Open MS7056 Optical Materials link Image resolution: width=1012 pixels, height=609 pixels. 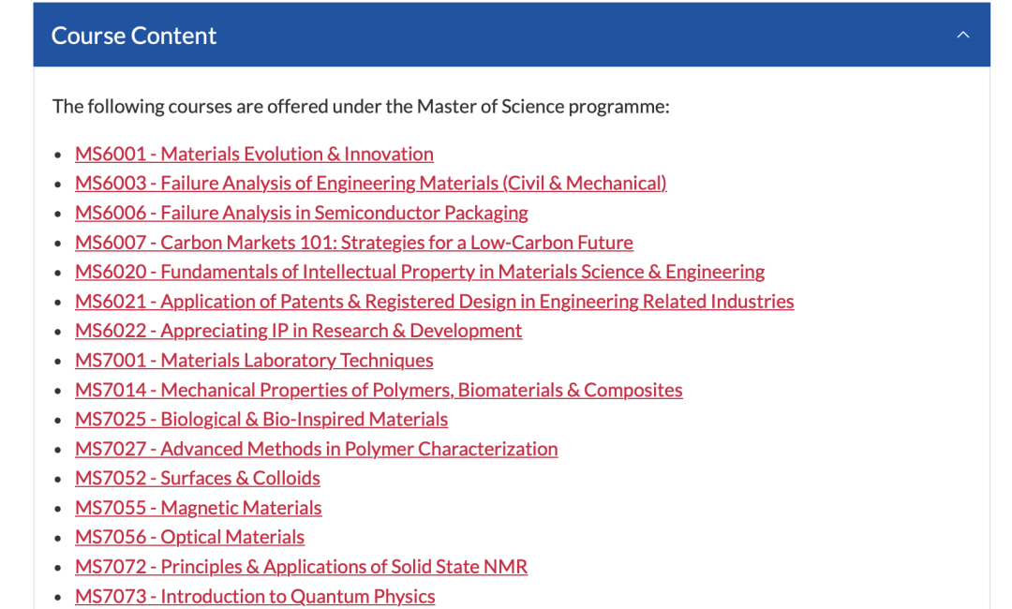189,538
